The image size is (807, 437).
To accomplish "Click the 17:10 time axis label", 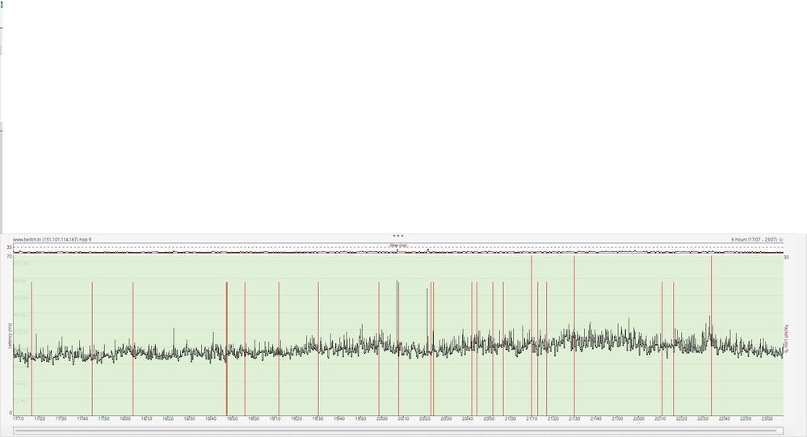I will (18, 418).
